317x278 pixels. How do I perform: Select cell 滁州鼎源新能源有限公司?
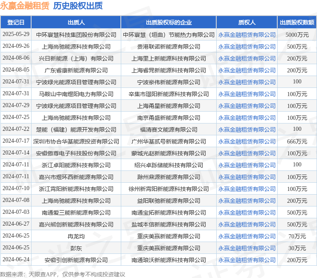click(x=169, y=177)
